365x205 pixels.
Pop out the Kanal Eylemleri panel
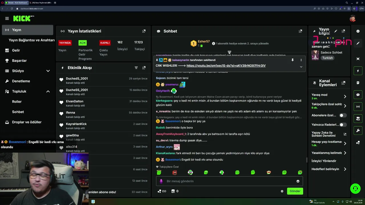(x=343, y=83)
